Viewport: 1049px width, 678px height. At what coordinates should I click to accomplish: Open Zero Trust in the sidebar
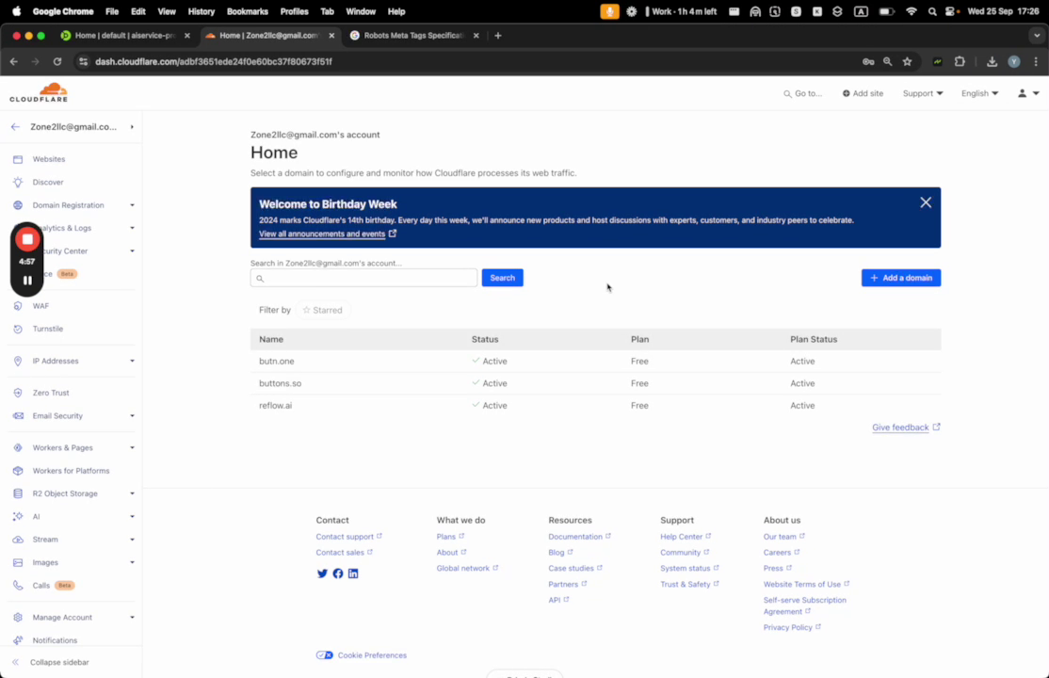click(50, 393)
